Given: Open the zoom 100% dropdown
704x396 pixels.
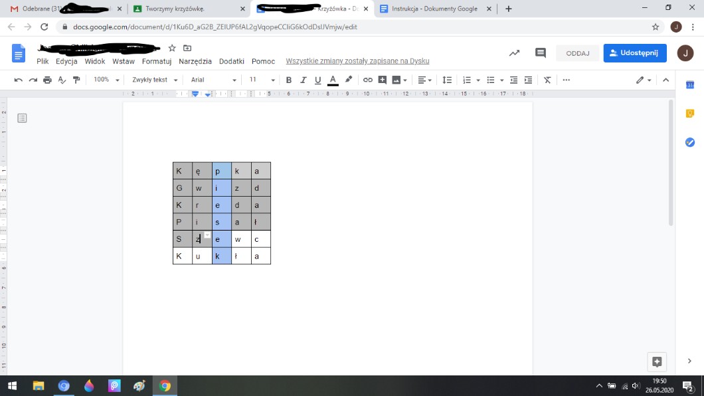Looking at the screenshot, I should [106, 80].
